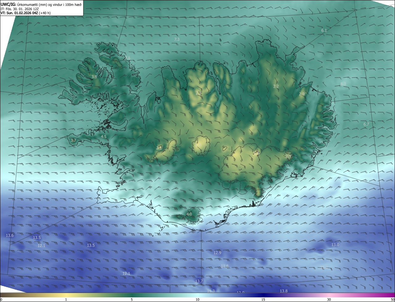Click the UWC/IG map title line
The width and height of the screenshot is (395, 302).
(41, 4)
